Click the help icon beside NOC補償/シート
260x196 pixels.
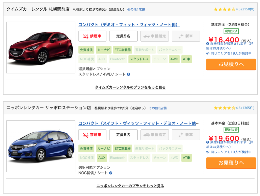click(x=111, y=173)
